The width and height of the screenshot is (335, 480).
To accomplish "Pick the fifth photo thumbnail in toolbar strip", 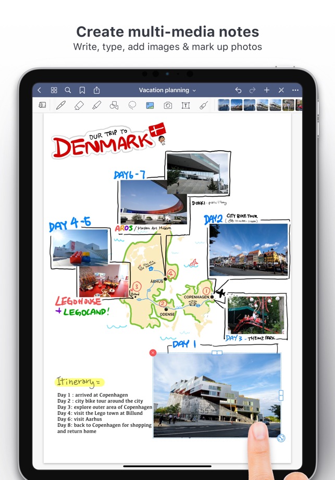I will (275, 105).
